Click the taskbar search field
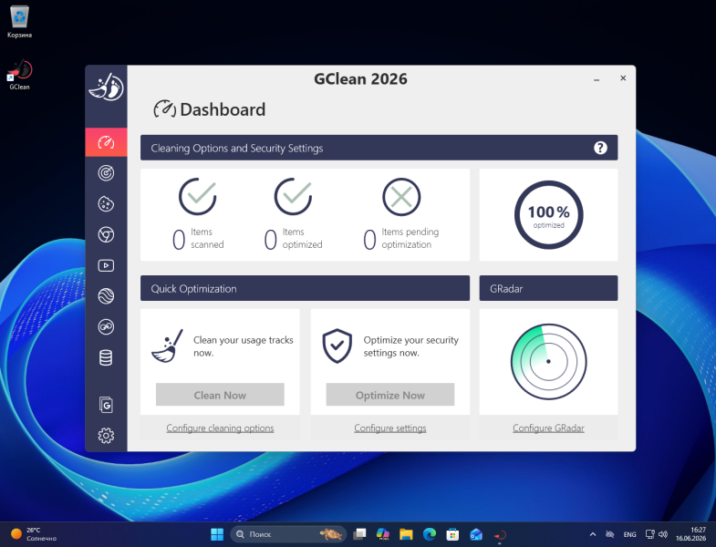 [288, 533]
